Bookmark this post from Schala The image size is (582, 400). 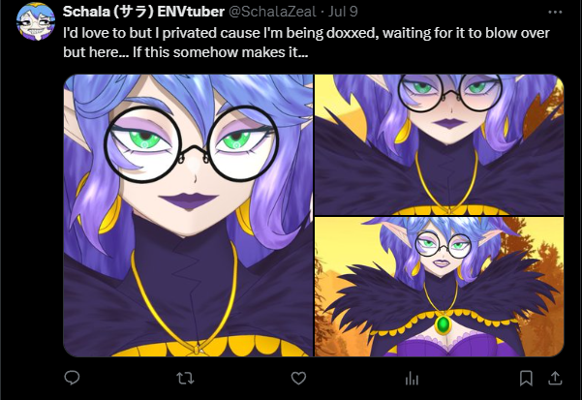[526, 379]
